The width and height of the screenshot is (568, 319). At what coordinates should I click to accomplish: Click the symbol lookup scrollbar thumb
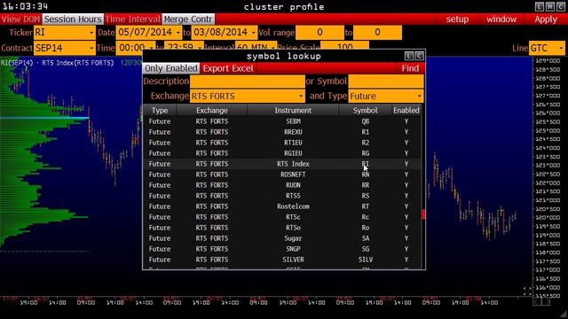423,214
